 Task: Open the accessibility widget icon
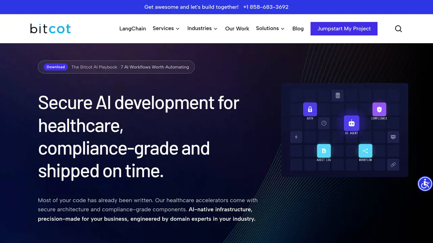click(425, 184)
